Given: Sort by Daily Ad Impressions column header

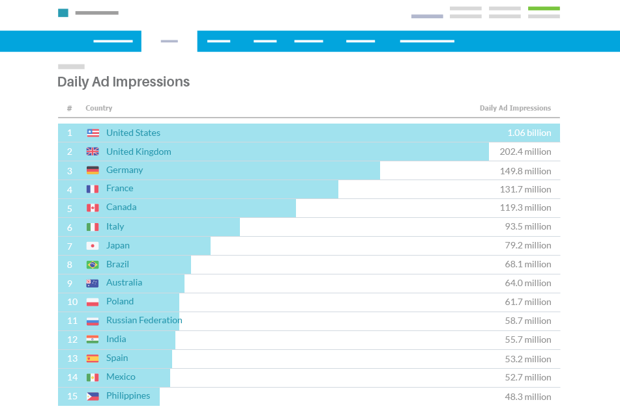Looking at the screenshot, I should 515,109.
